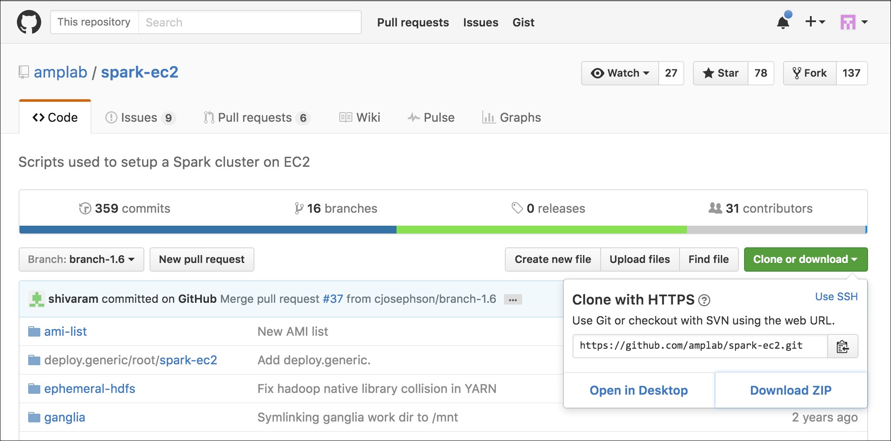Click Find file
891x441 pixels.
tap(709, 259)
